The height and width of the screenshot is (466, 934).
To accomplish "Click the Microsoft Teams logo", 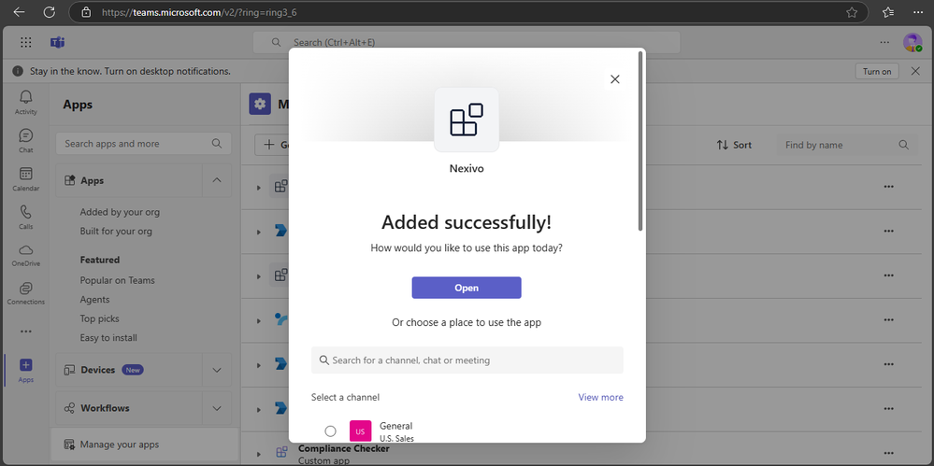I will point(58,42).
